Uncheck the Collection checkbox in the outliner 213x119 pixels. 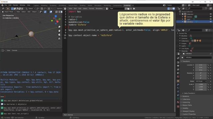183,14
